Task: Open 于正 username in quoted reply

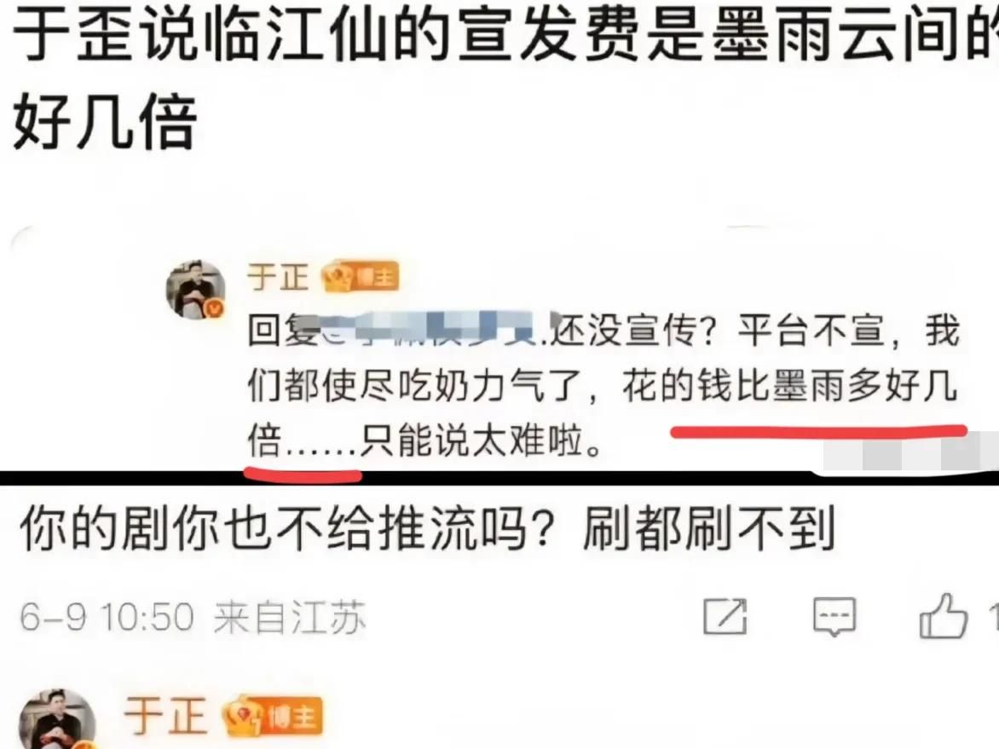Action: (279, 277)
